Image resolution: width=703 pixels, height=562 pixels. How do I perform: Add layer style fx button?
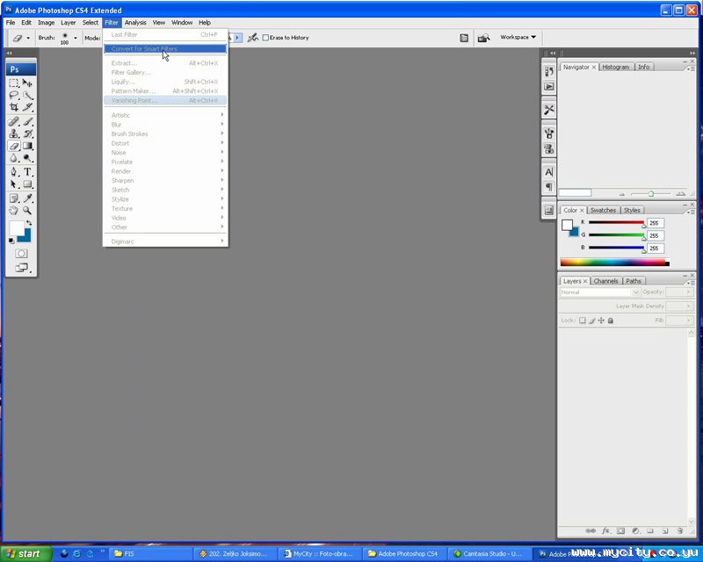[x=605, y=530]
